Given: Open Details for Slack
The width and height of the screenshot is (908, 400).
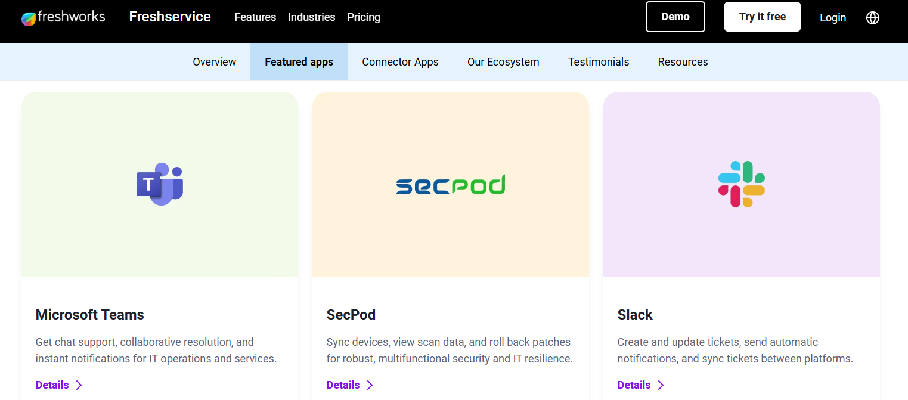Looking at the screenshot, I should [634, 385].
